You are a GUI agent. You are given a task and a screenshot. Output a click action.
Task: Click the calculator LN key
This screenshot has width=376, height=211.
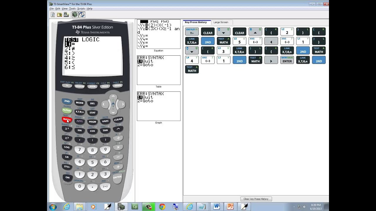tap(67, 157)
